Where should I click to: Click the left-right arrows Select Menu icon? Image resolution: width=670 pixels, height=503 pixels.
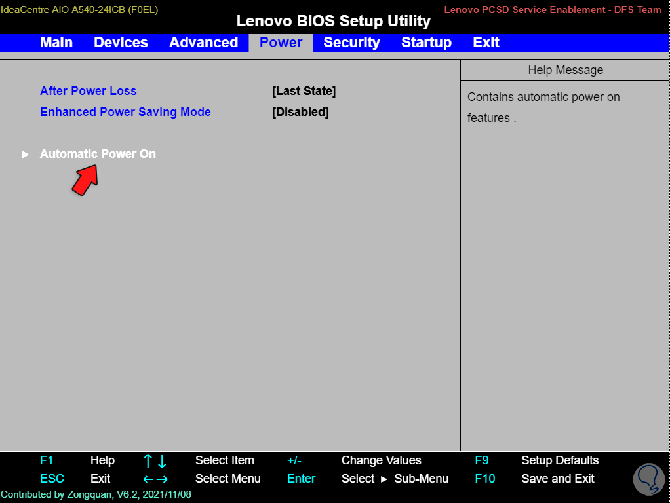[x=155, y=479]
